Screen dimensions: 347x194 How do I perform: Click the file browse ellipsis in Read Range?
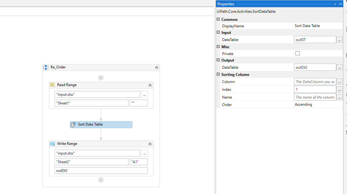pos(144,94)
